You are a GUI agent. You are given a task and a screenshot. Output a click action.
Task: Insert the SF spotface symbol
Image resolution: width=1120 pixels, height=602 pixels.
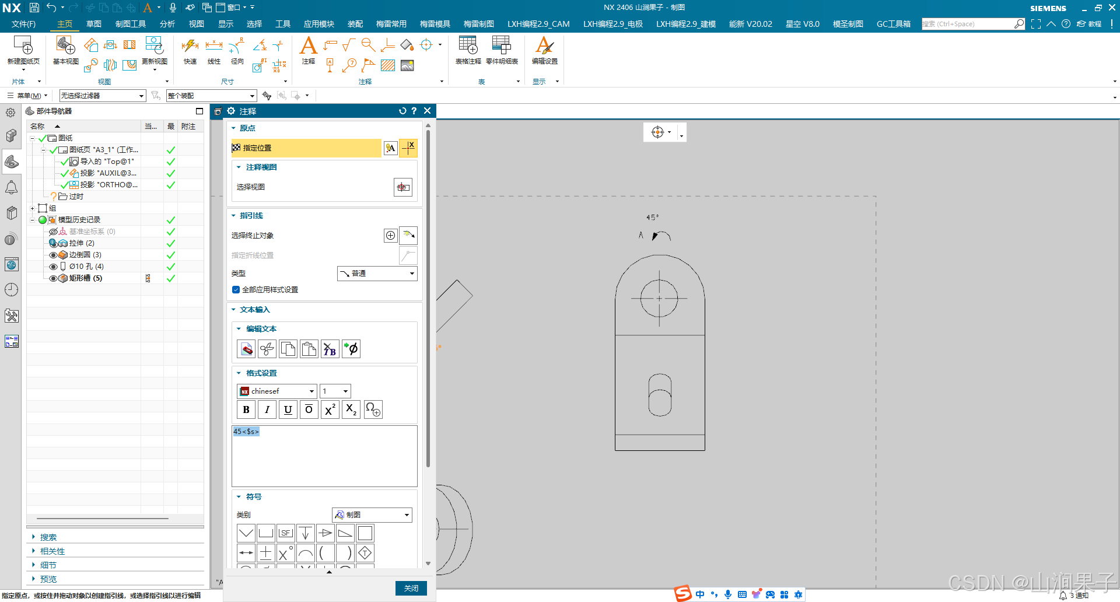click(x=286, y=533)
